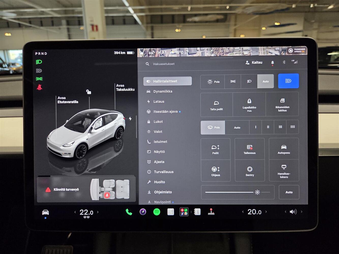Set wipers off with Pois
Image resolution: width=339 pixels, height=254 pixels.
coord(213,128)
